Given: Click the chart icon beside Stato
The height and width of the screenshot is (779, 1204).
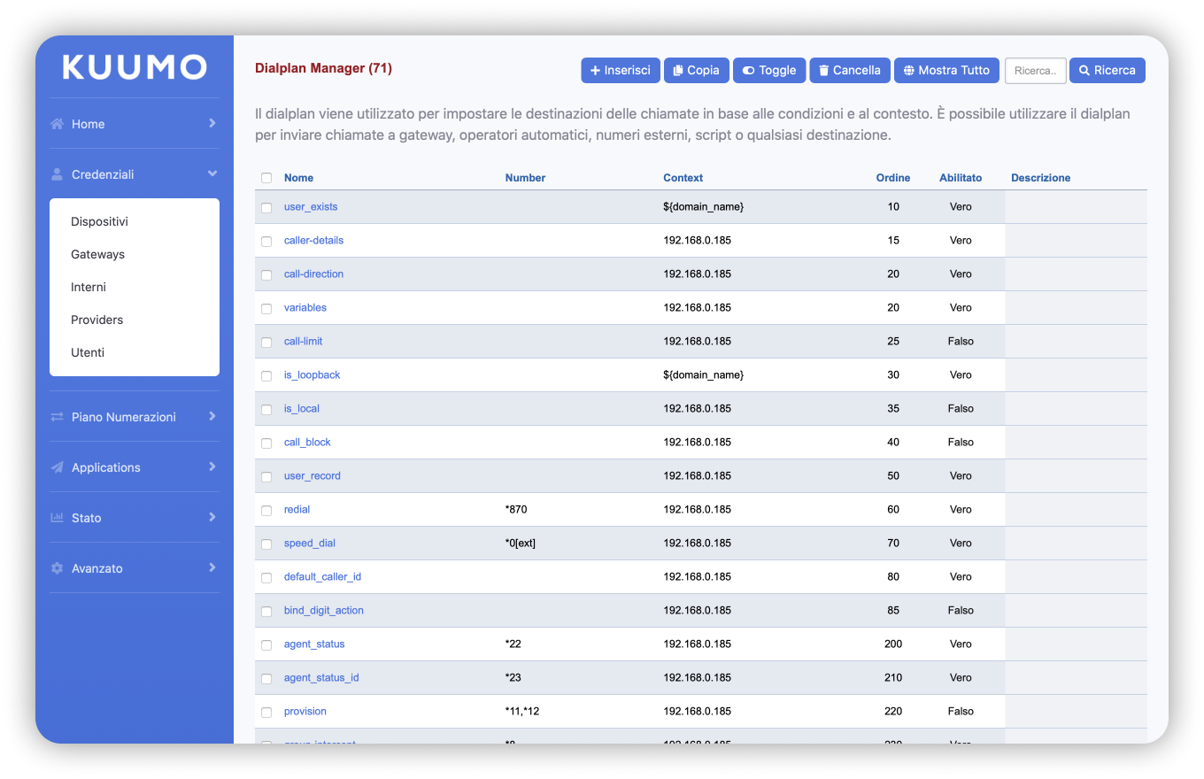Looking at the screenshot, I should click(x=58, y=518).
